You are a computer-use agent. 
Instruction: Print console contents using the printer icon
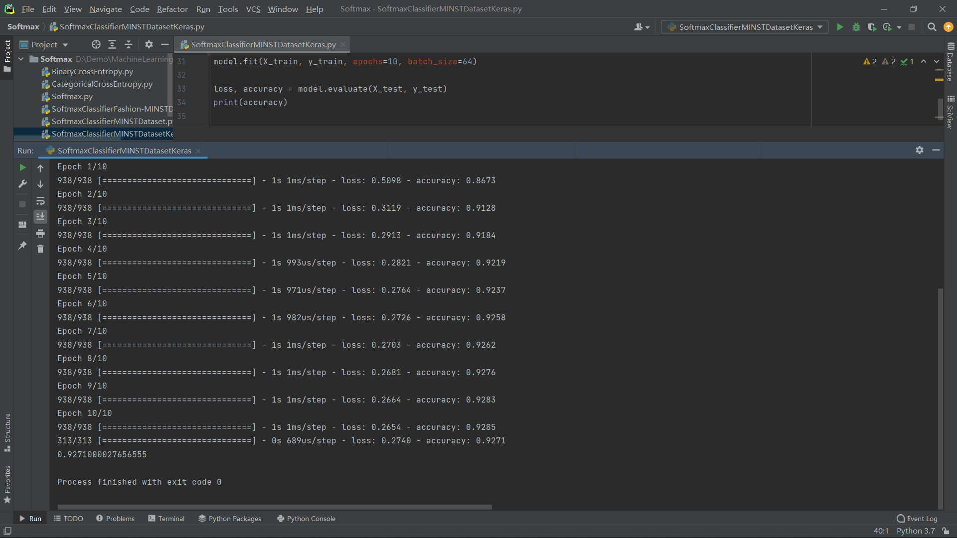pyautogui.click(x=40, y=233)
